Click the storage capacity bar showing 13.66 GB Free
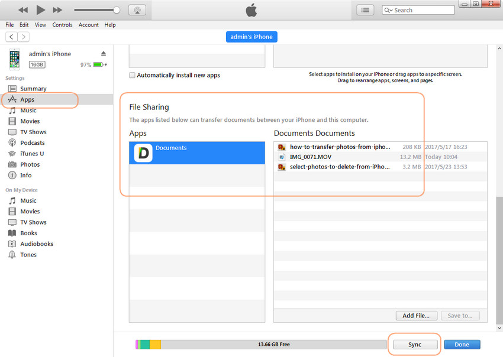 261,345
